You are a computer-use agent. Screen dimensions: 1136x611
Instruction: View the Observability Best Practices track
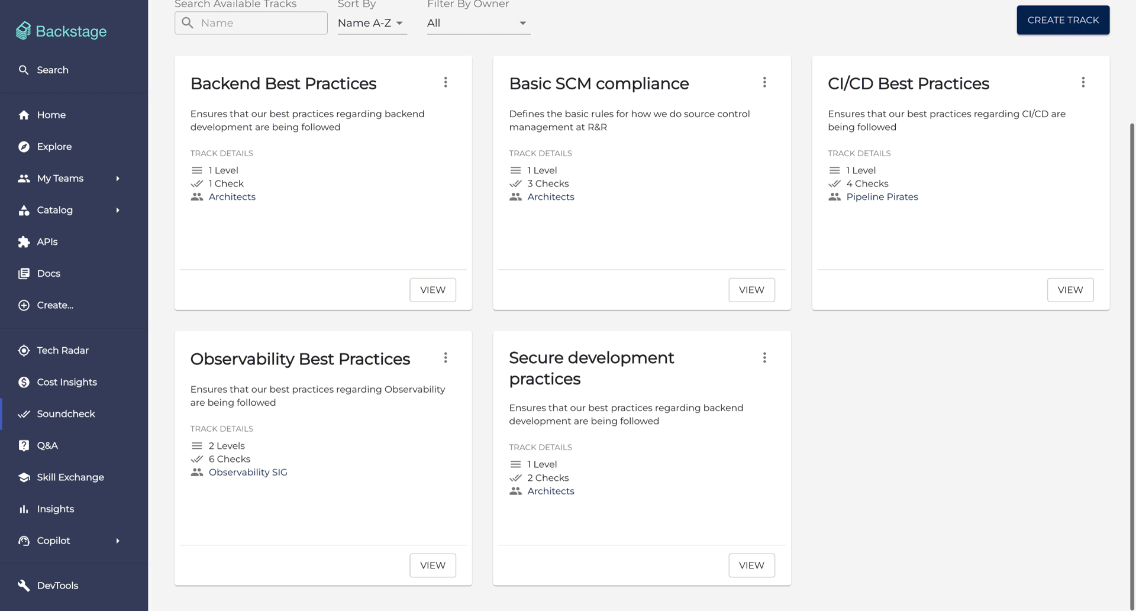point(433,565)
